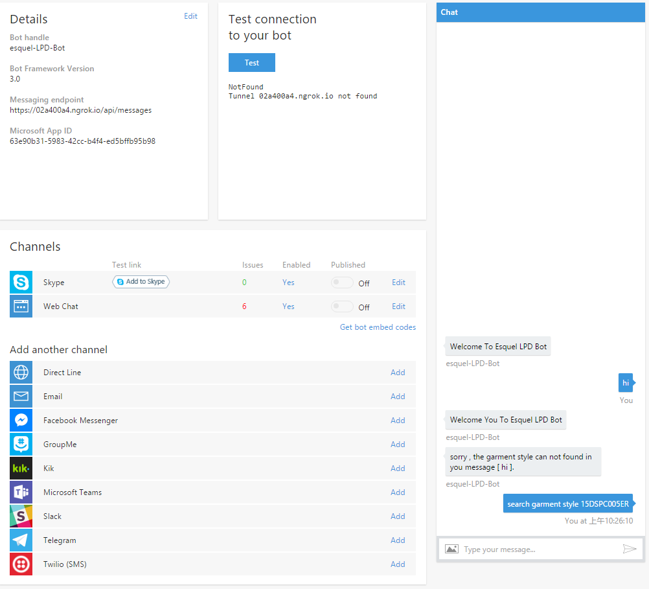The height and width of the screenshot is (589, 649).
Task: Click the 'You at 上午10:26:10' timestamp
Action: coord(599,521)
